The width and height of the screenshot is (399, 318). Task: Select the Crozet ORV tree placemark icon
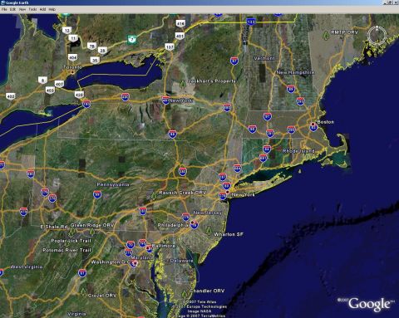[83, 291]
